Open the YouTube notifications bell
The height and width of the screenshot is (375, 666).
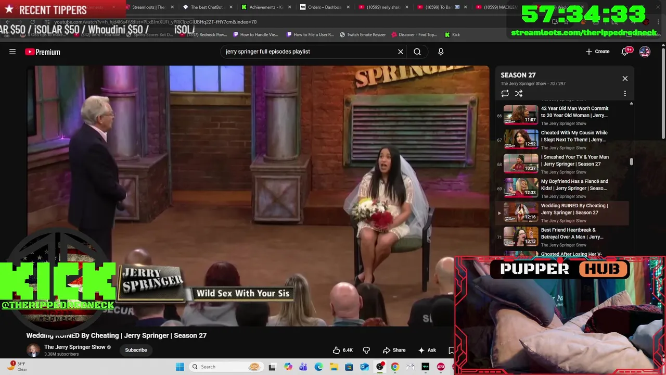625,52
